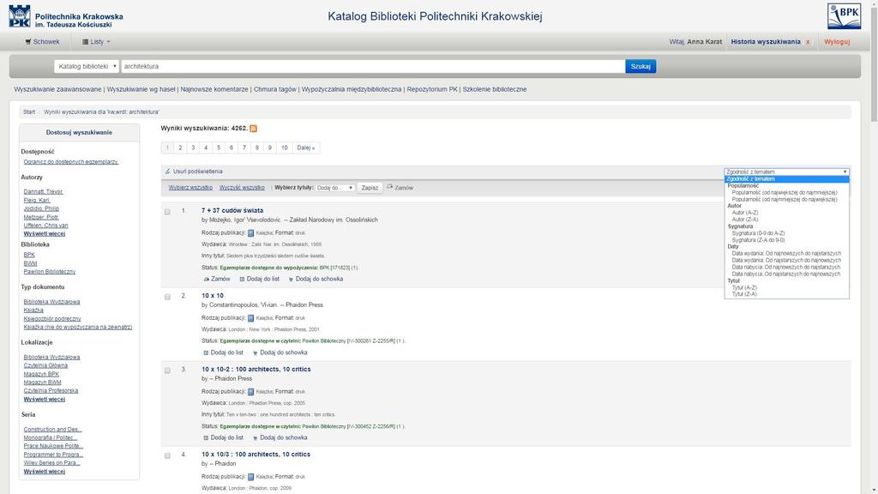Click the book icon in result 3
This screenshot has height=494, width=878.
[x=251, y=392]
